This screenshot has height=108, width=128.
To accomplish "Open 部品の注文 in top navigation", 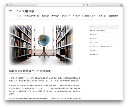I will (46, 16).
